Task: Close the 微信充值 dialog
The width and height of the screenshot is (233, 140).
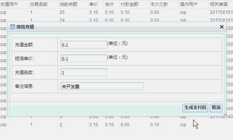Action: [222, 27]
